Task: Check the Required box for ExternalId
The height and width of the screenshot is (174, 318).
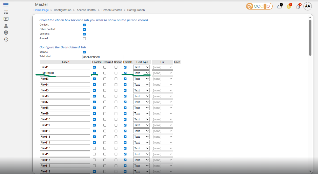Action: coord(105,73)
